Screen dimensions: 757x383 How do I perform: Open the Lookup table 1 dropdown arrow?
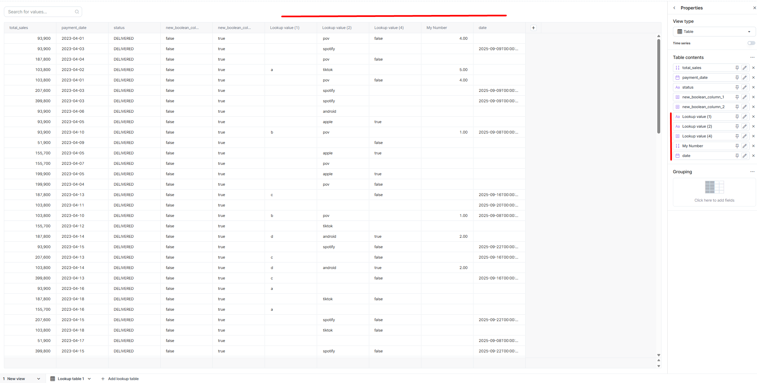click(x=89, y=379)
